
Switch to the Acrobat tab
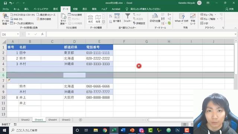[x=116, y=9]
